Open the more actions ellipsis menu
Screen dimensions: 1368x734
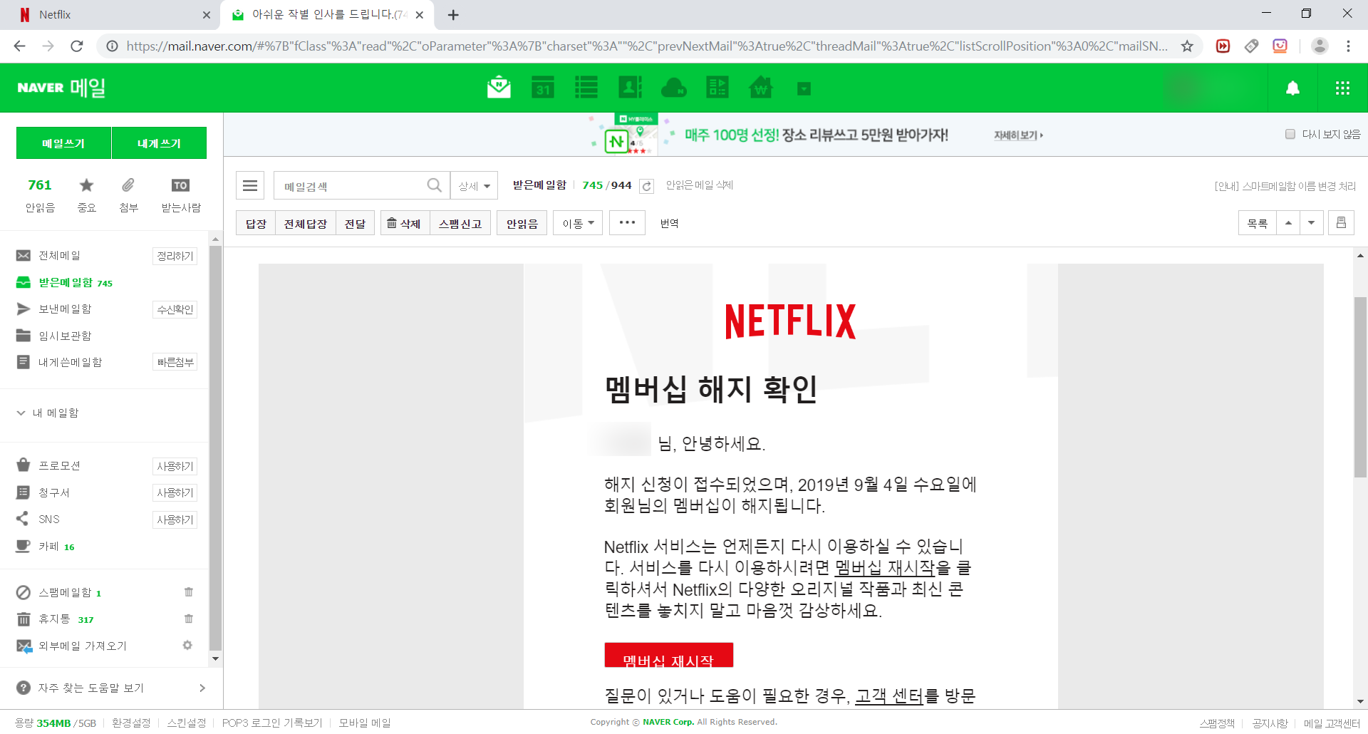point(627,223)
